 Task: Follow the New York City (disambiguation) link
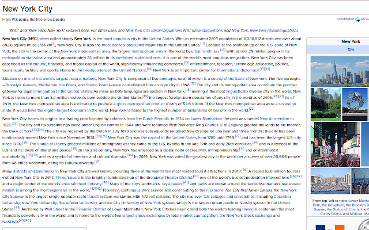click(153, 30)
